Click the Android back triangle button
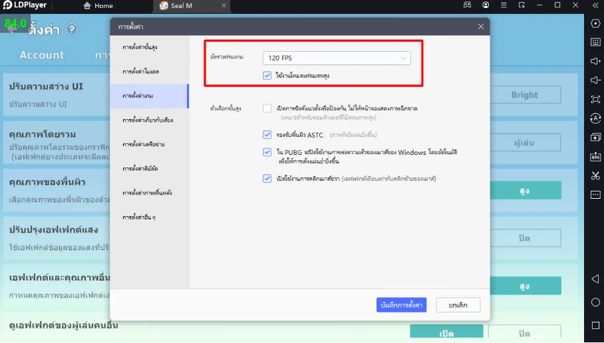This screenshot has height=343, width=604. click(x=595, y=279)
